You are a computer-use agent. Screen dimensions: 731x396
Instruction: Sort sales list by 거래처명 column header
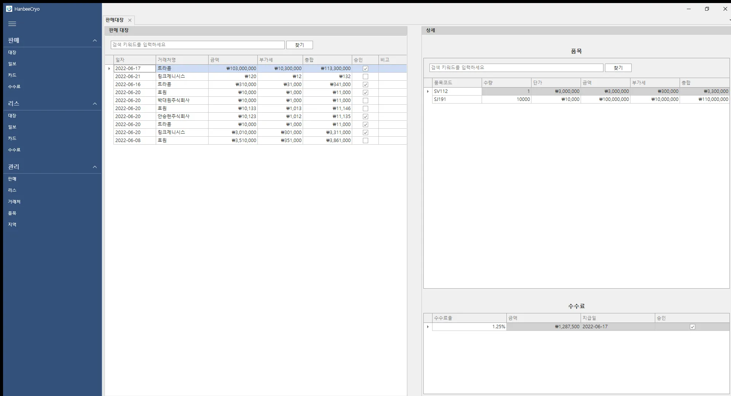182,60
